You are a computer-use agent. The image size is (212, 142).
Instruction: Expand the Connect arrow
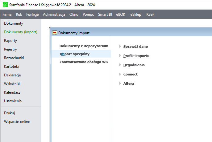coord(120,74)
